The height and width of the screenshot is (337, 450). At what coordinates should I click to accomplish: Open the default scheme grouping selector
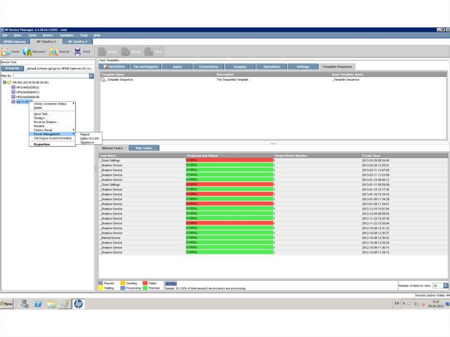coord(59,69)
